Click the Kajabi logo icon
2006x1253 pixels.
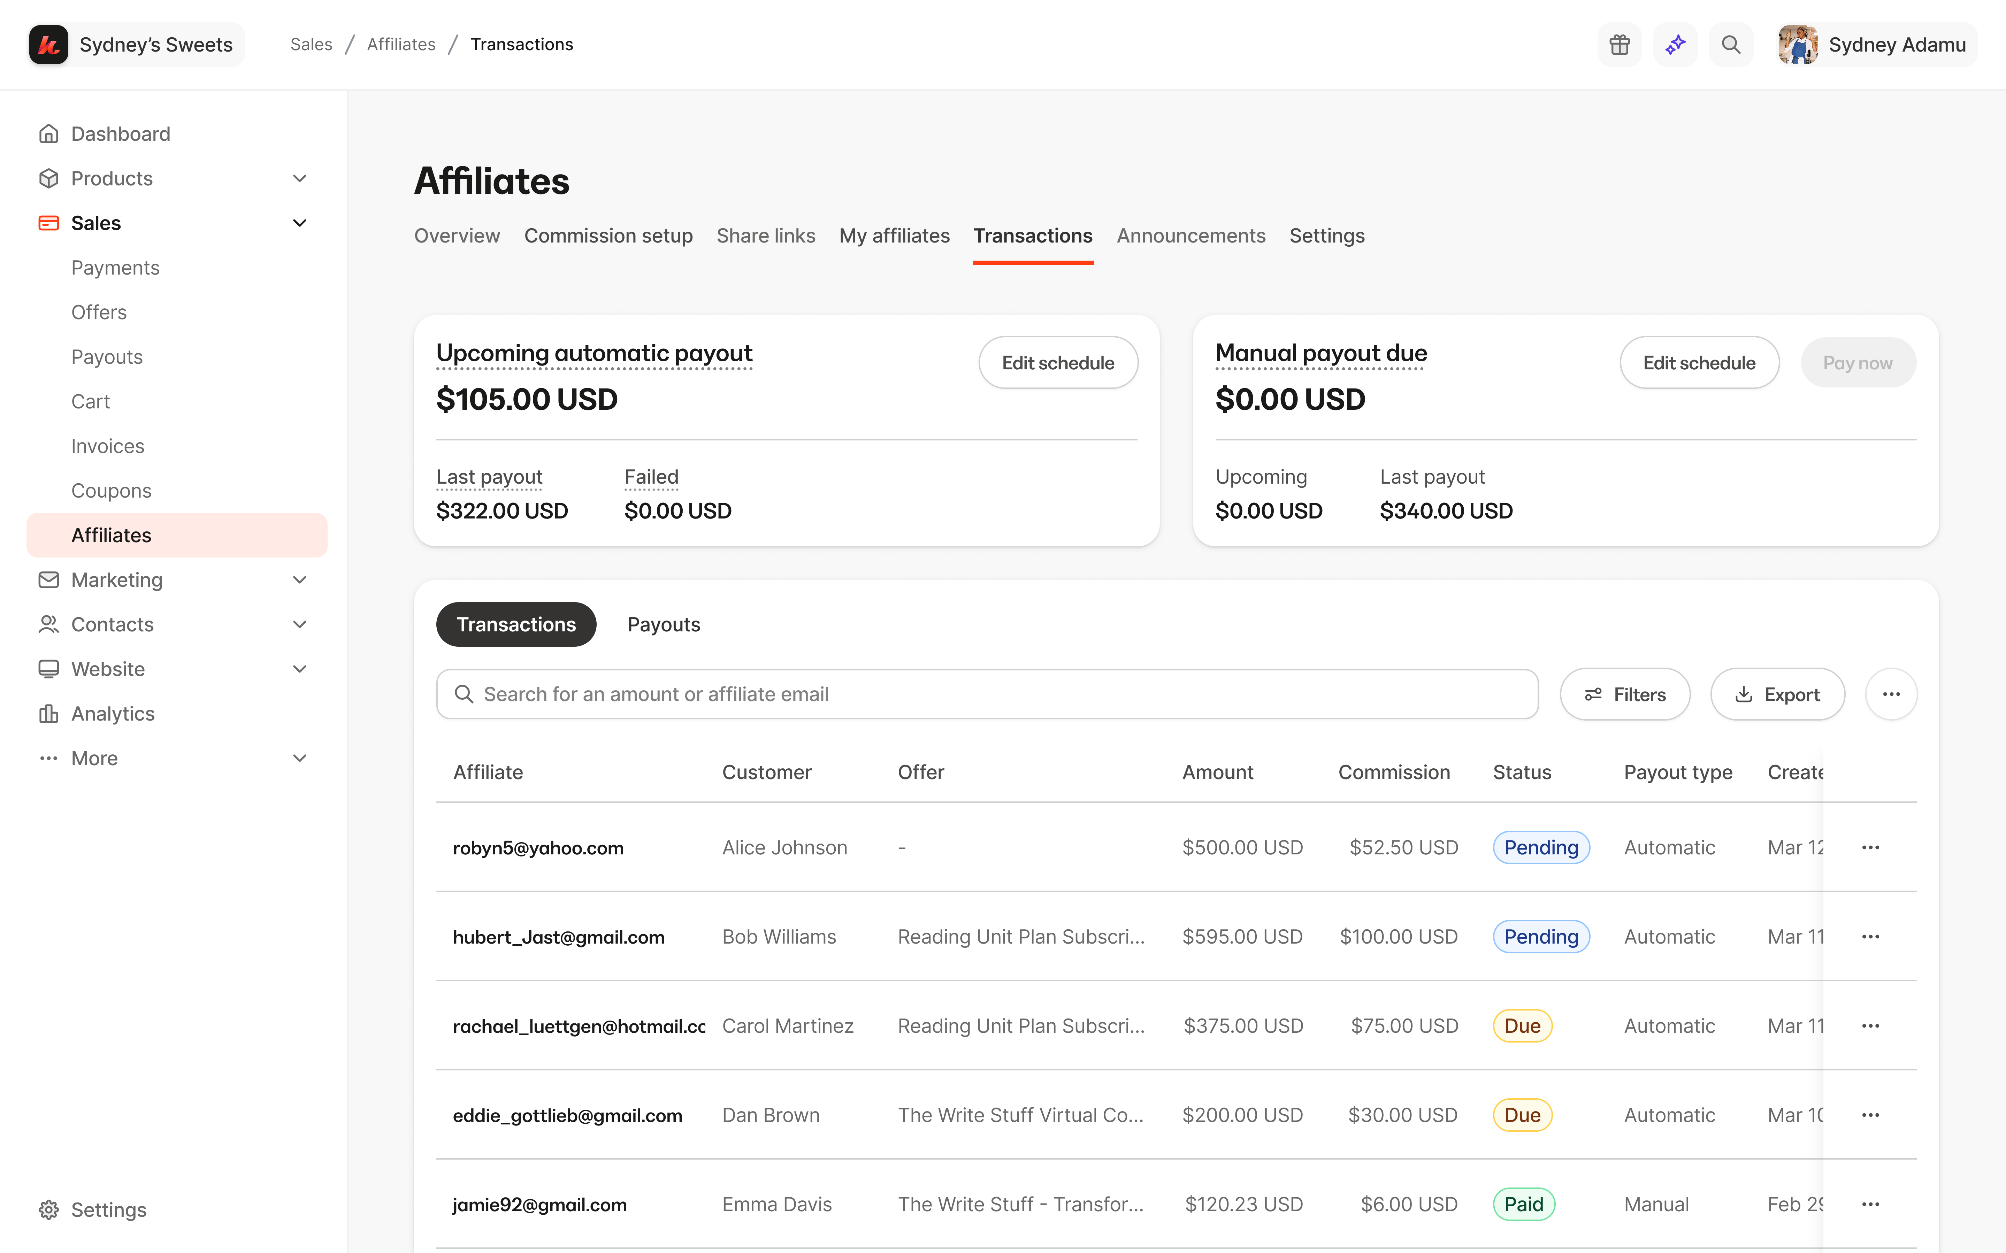tap(49, 45)
